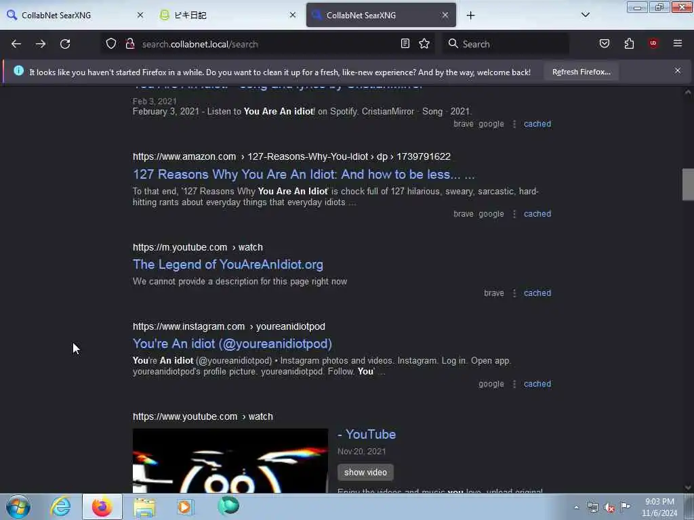
Task: Open cached link for Amazon result
Action: (537, 213)
